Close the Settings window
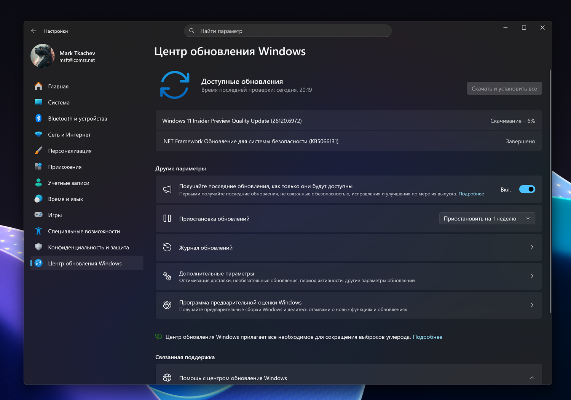Screen dimensions: 571x400 tap(542, 28)
